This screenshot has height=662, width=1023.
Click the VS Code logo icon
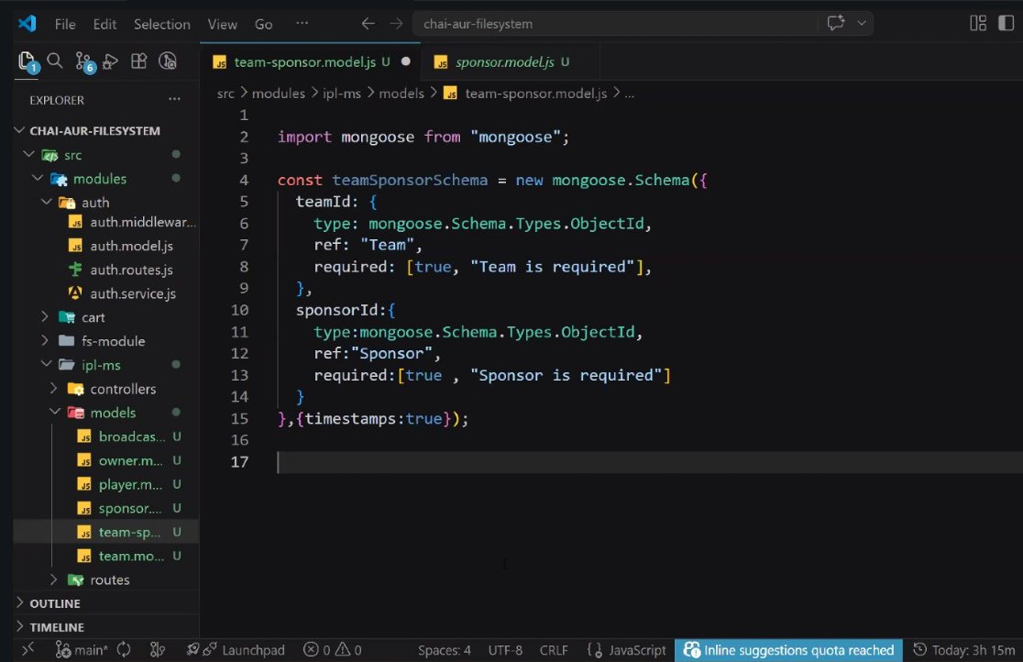[x=27, y=24]
